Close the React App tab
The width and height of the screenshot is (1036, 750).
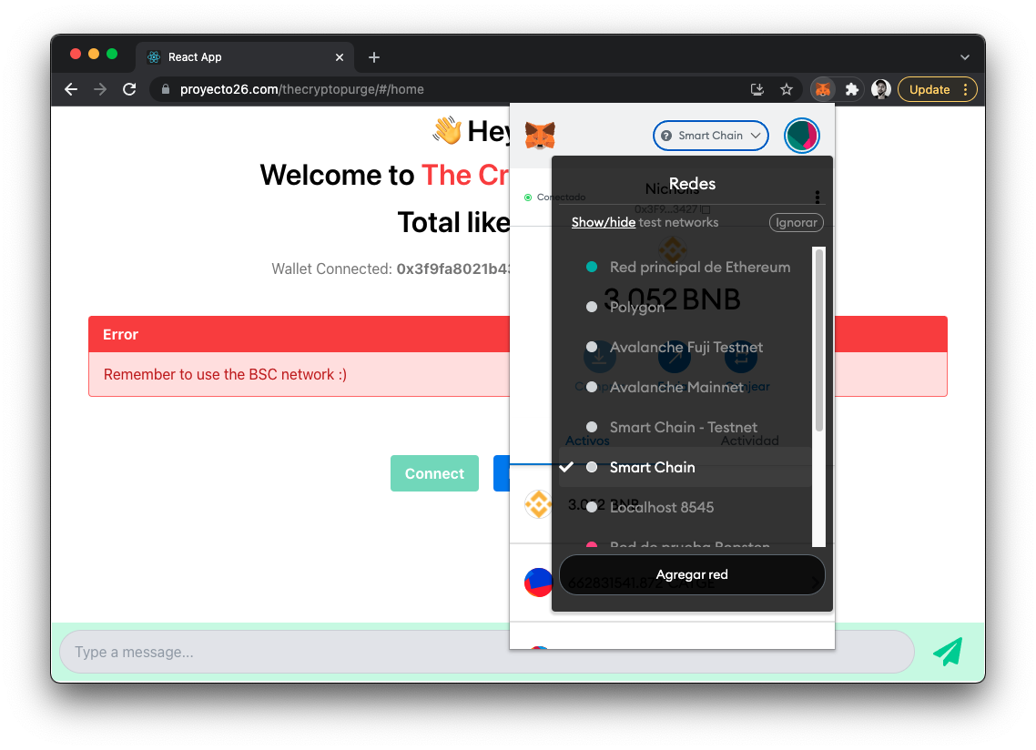340,57
